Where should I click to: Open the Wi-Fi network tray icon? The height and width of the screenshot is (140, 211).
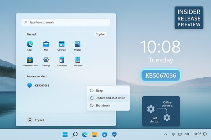174,134
